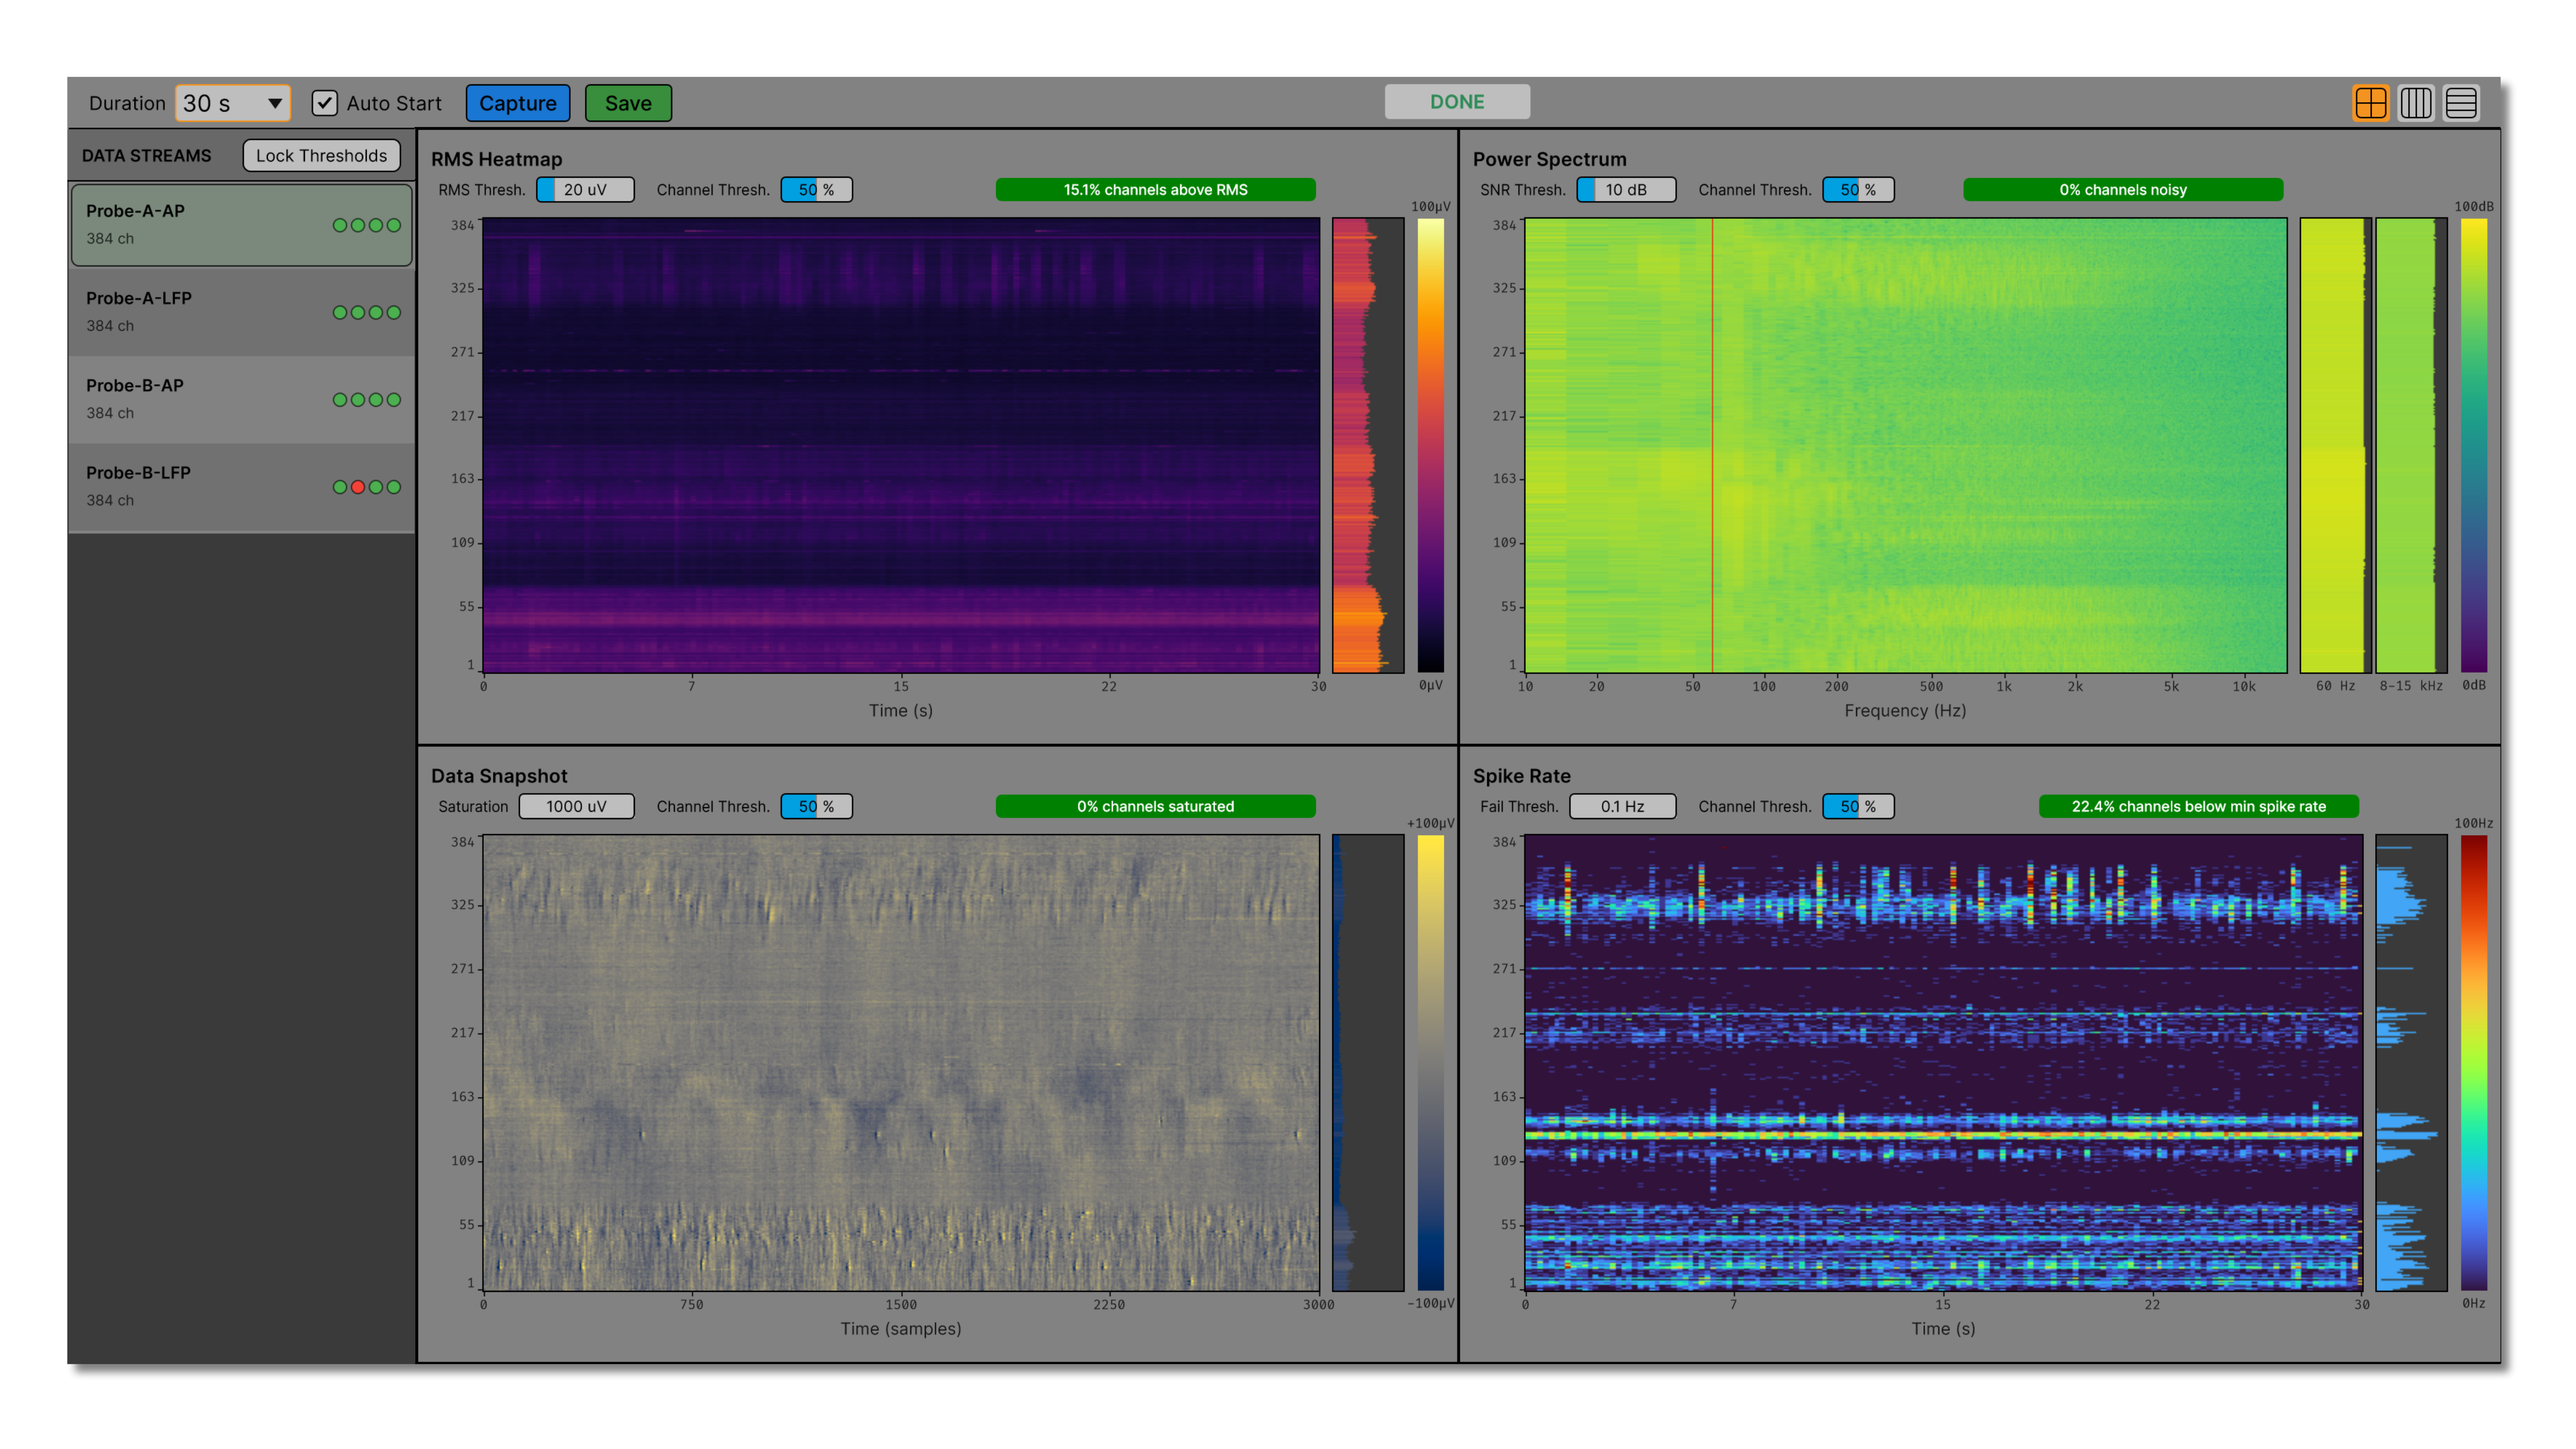Click the Spike Rate per-channel histogram

coord(2411,1062)
